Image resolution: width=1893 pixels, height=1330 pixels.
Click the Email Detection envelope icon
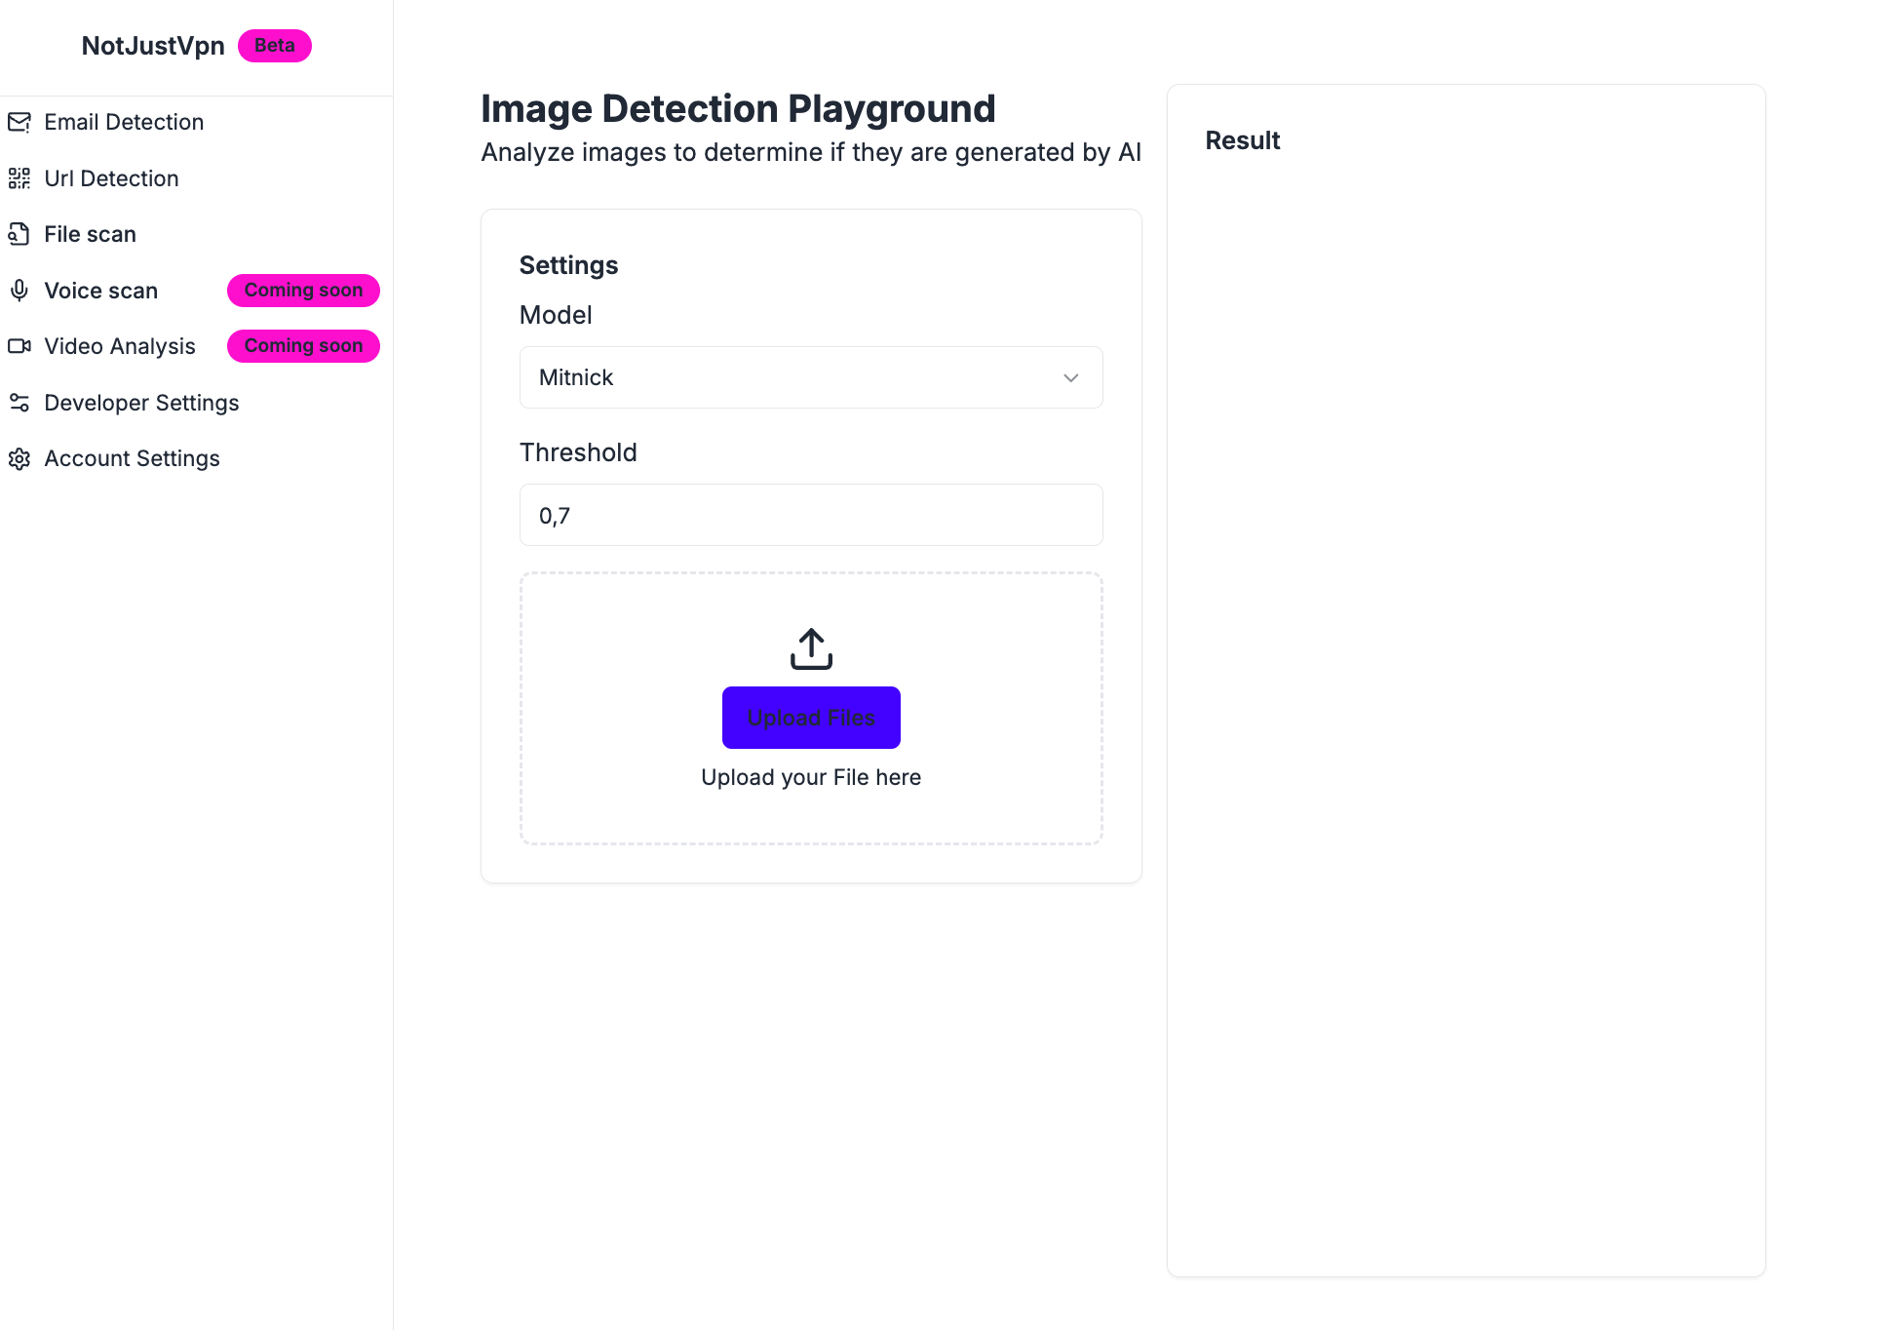click(x=19, y=122)
